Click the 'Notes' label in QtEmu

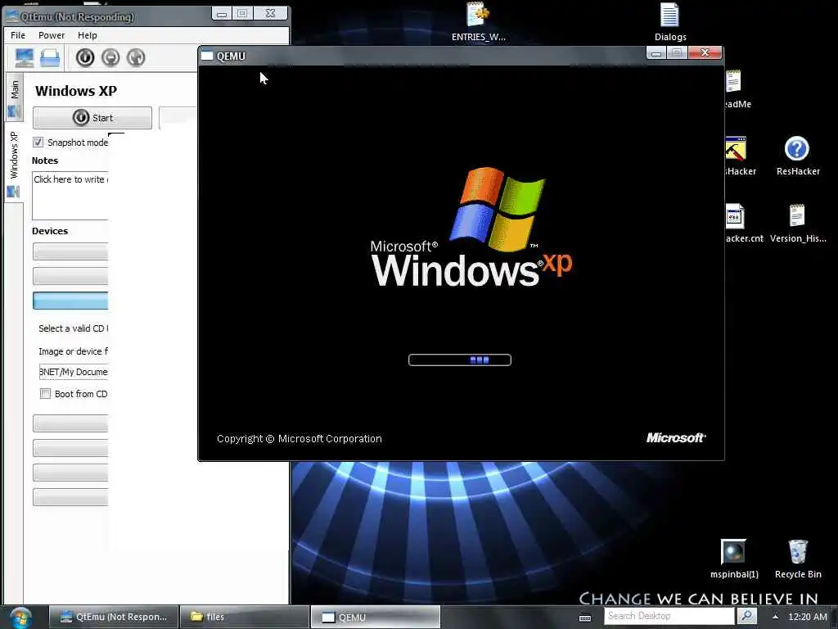click(x=45, y=161)
